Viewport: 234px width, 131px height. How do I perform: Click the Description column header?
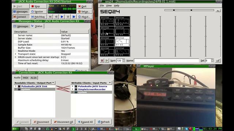point(37,32)
